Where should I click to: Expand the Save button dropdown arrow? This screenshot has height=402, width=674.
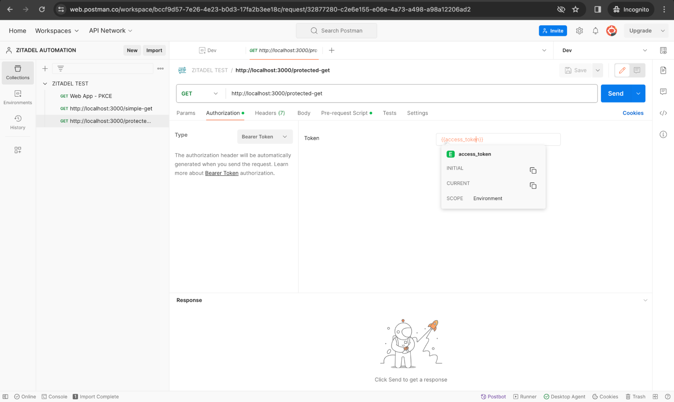click(x=597, y=70)
